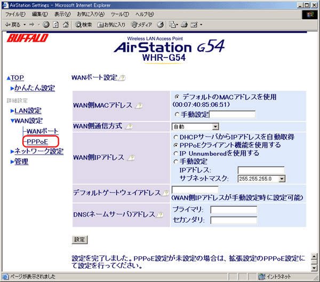Open the ファイル(F) menu
This screenshot has height=282, width=320.
pyautogui.click(x=17, y=13)
